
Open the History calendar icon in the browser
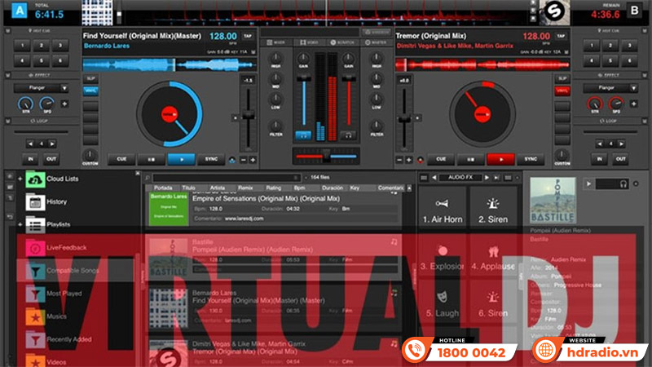point(35,202)
